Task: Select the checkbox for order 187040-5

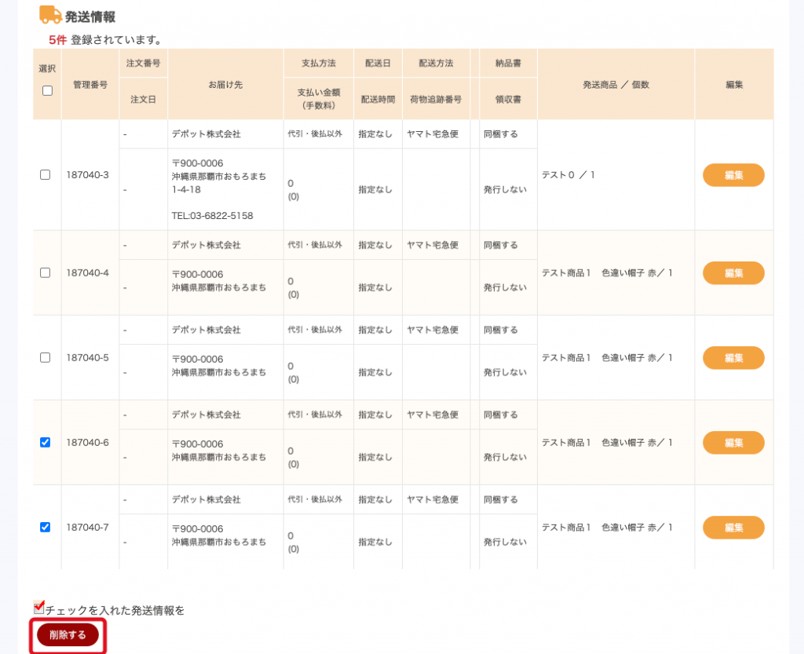Action: coord(46,357)
